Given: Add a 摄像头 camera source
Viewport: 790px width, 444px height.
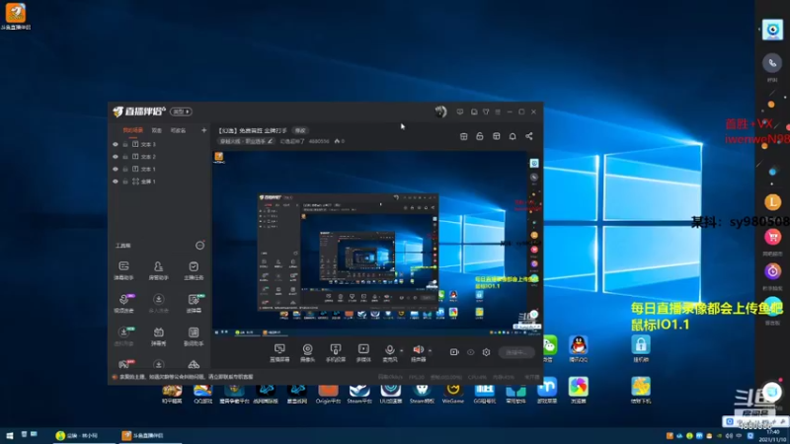Looking at the screenshot, I should 307,353.
